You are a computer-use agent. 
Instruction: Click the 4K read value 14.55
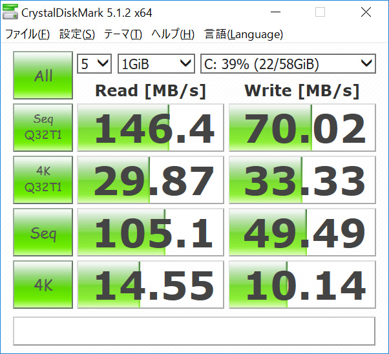(151, 284)
